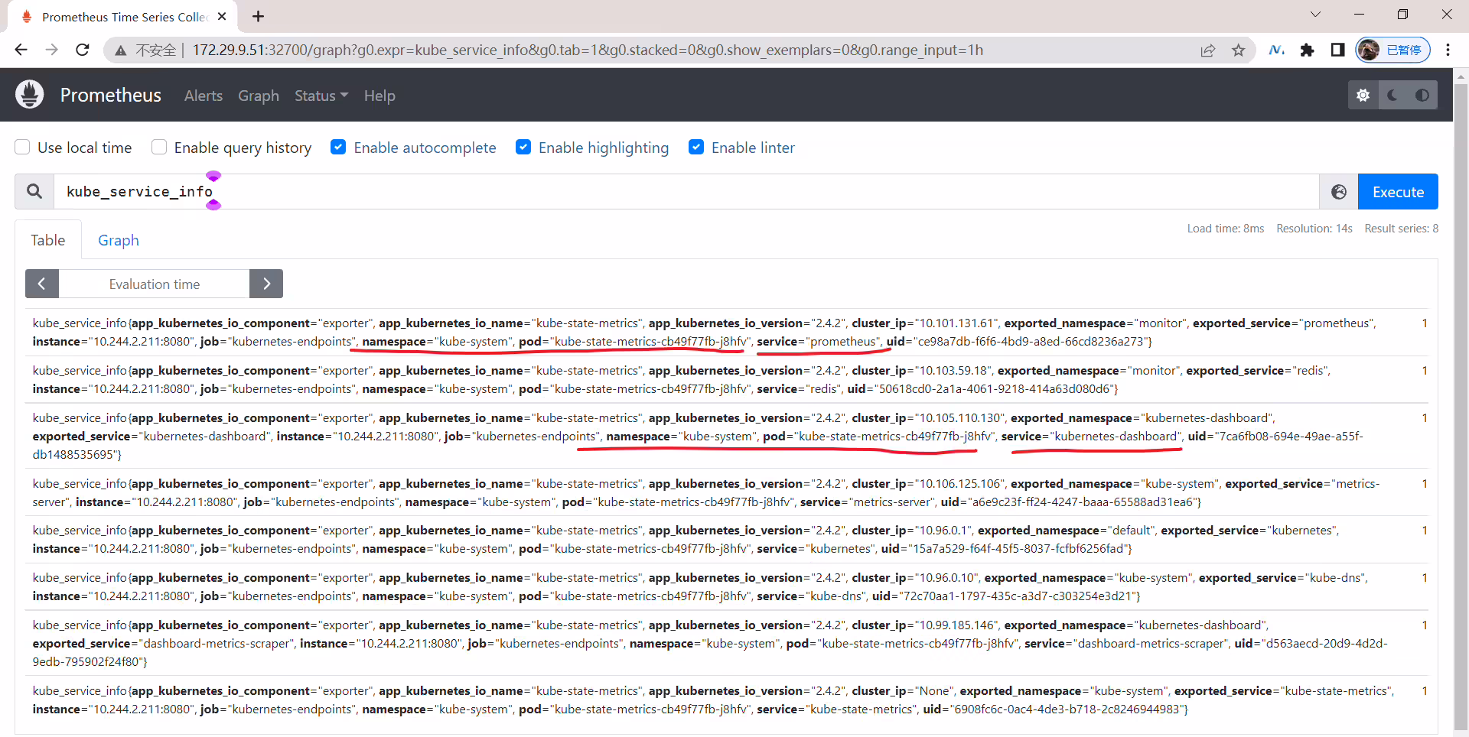Toggle Use local time checkbox

[x=23, y=147]
